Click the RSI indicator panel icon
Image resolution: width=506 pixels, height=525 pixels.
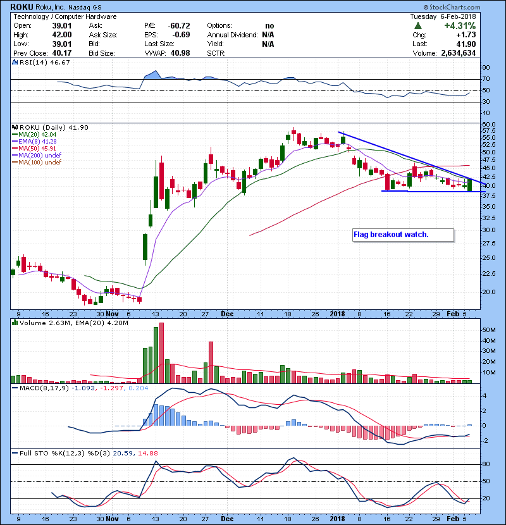(x=15, y=62)
